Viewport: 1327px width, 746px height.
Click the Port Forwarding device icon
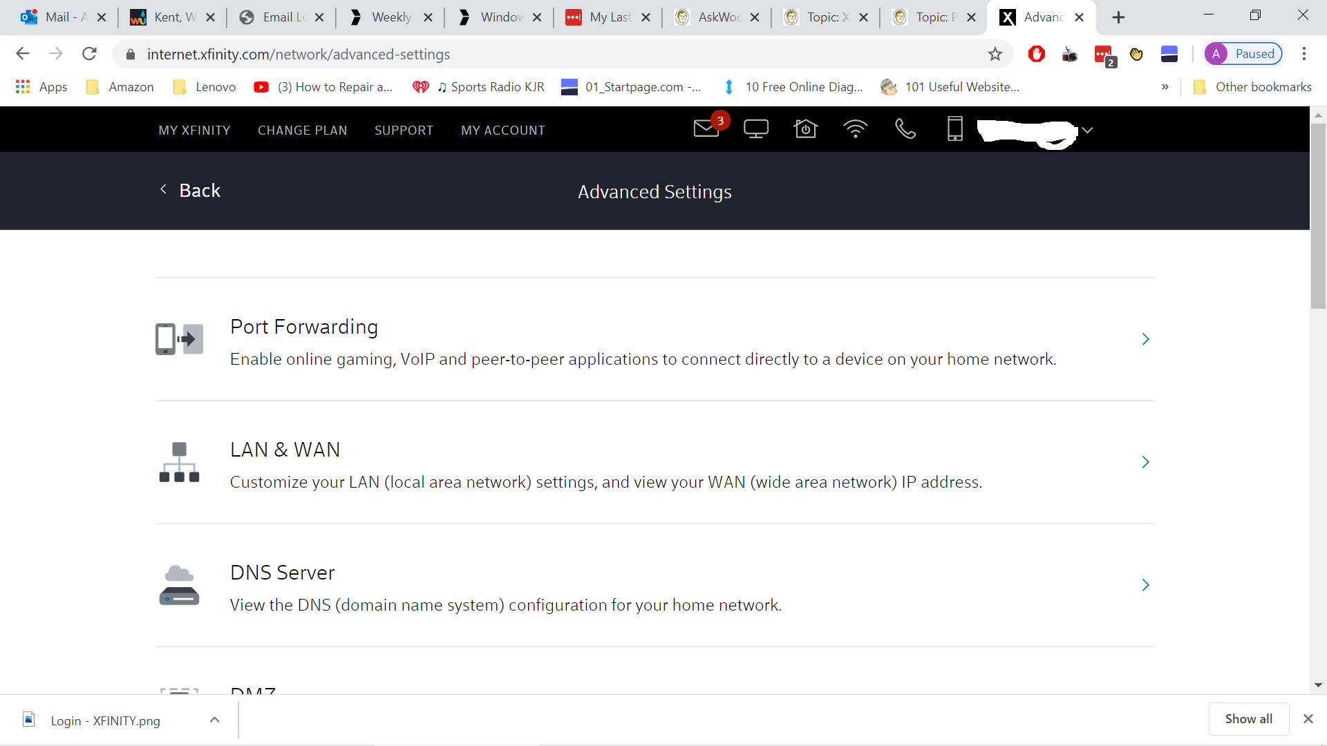tap(179, 339)
